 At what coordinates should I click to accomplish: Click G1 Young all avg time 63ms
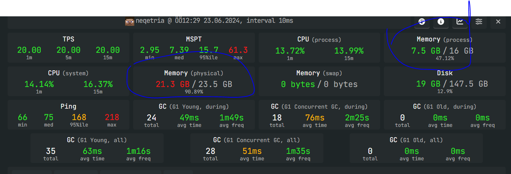coord(92,151)
